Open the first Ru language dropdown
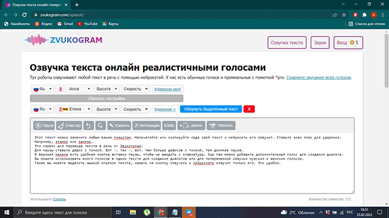 click(42, 89)
